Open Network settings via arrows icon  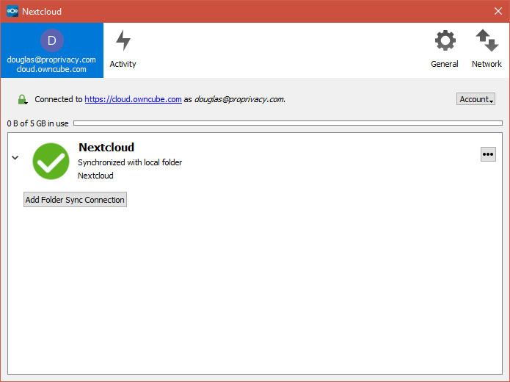pos(487,40)
